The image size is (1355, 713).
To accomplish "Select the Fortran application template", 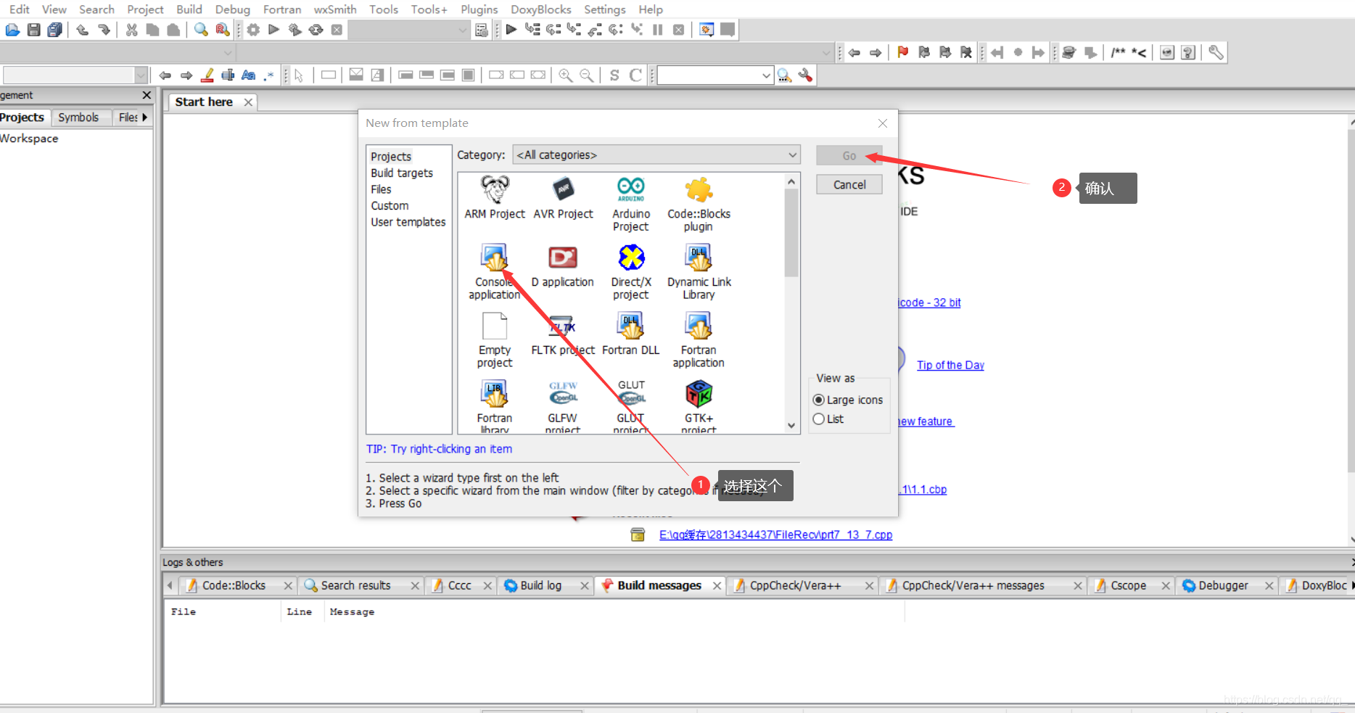I will point(699,340).
